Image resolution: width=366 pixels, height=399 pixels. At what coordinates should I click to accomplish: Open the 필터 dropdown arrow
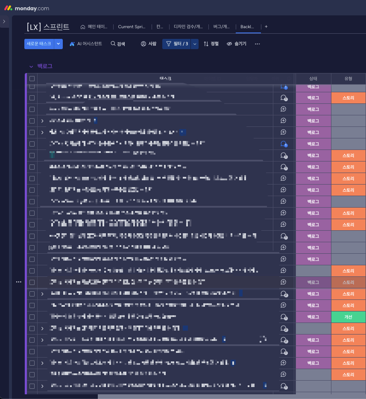coord(194,44)
